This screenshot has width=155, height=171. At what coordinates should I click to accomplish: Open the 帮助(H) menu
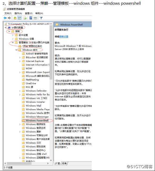pos(39,13)
